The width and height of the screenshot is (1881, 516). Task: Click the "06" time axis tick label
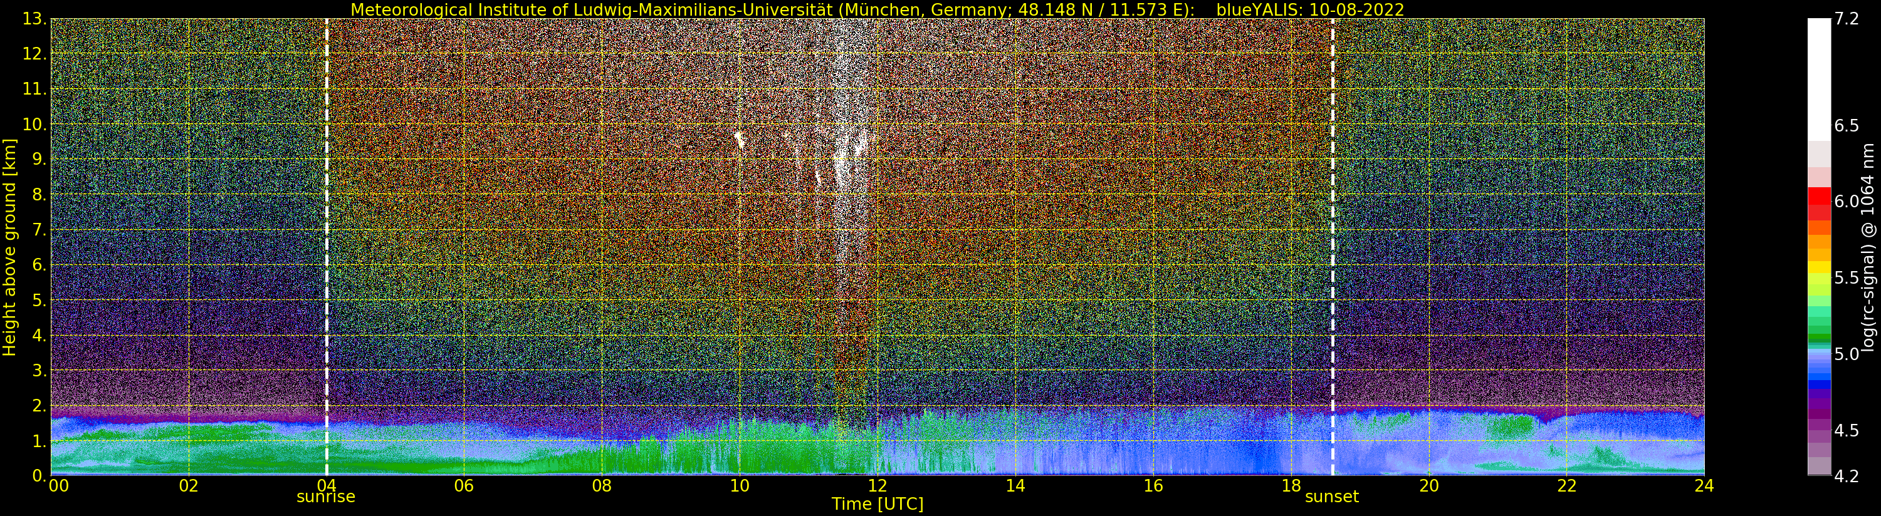pyautogui.click(x=464, y=486)
